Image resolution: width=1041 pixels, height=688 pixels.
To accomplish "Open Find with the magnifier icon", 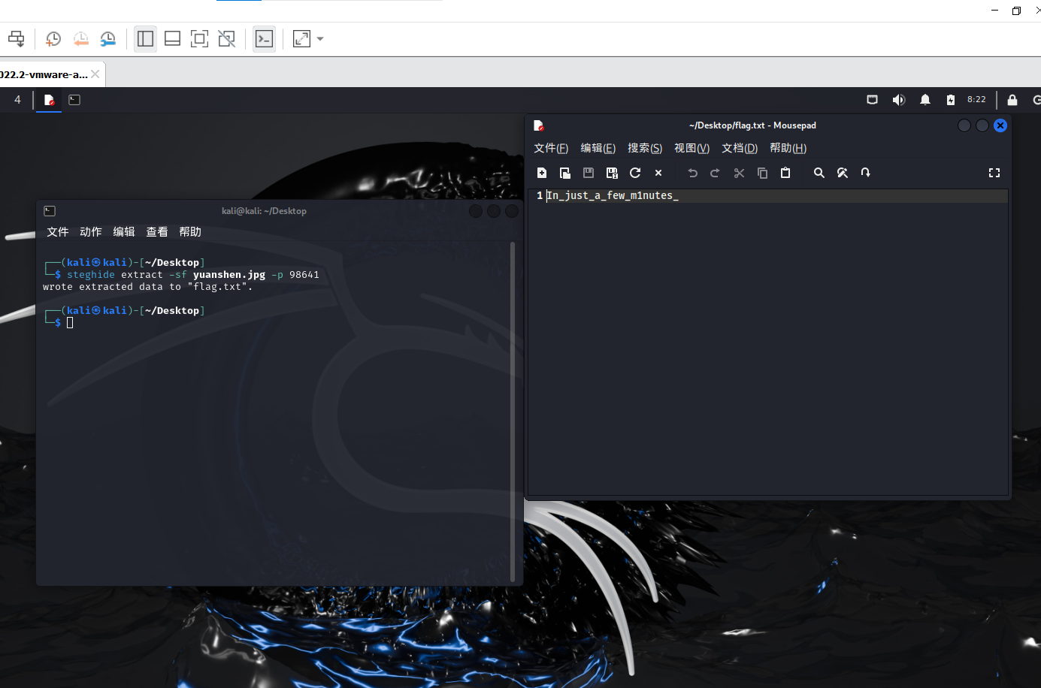I will coord(819,173).
